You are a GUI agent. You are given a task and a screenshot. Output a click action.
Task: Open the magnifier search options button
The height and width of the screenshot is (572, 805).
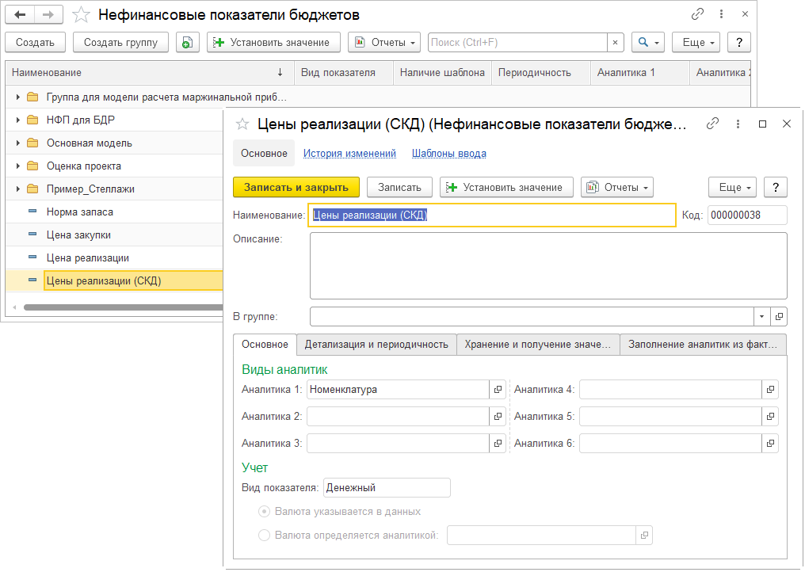tap(649, 43)
